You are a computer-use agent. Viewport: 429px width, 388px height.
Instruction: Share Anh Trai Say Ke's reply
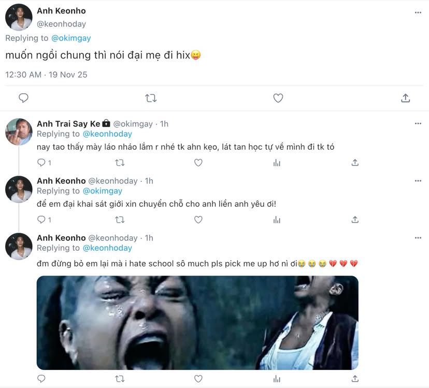[x=355, y=163]
